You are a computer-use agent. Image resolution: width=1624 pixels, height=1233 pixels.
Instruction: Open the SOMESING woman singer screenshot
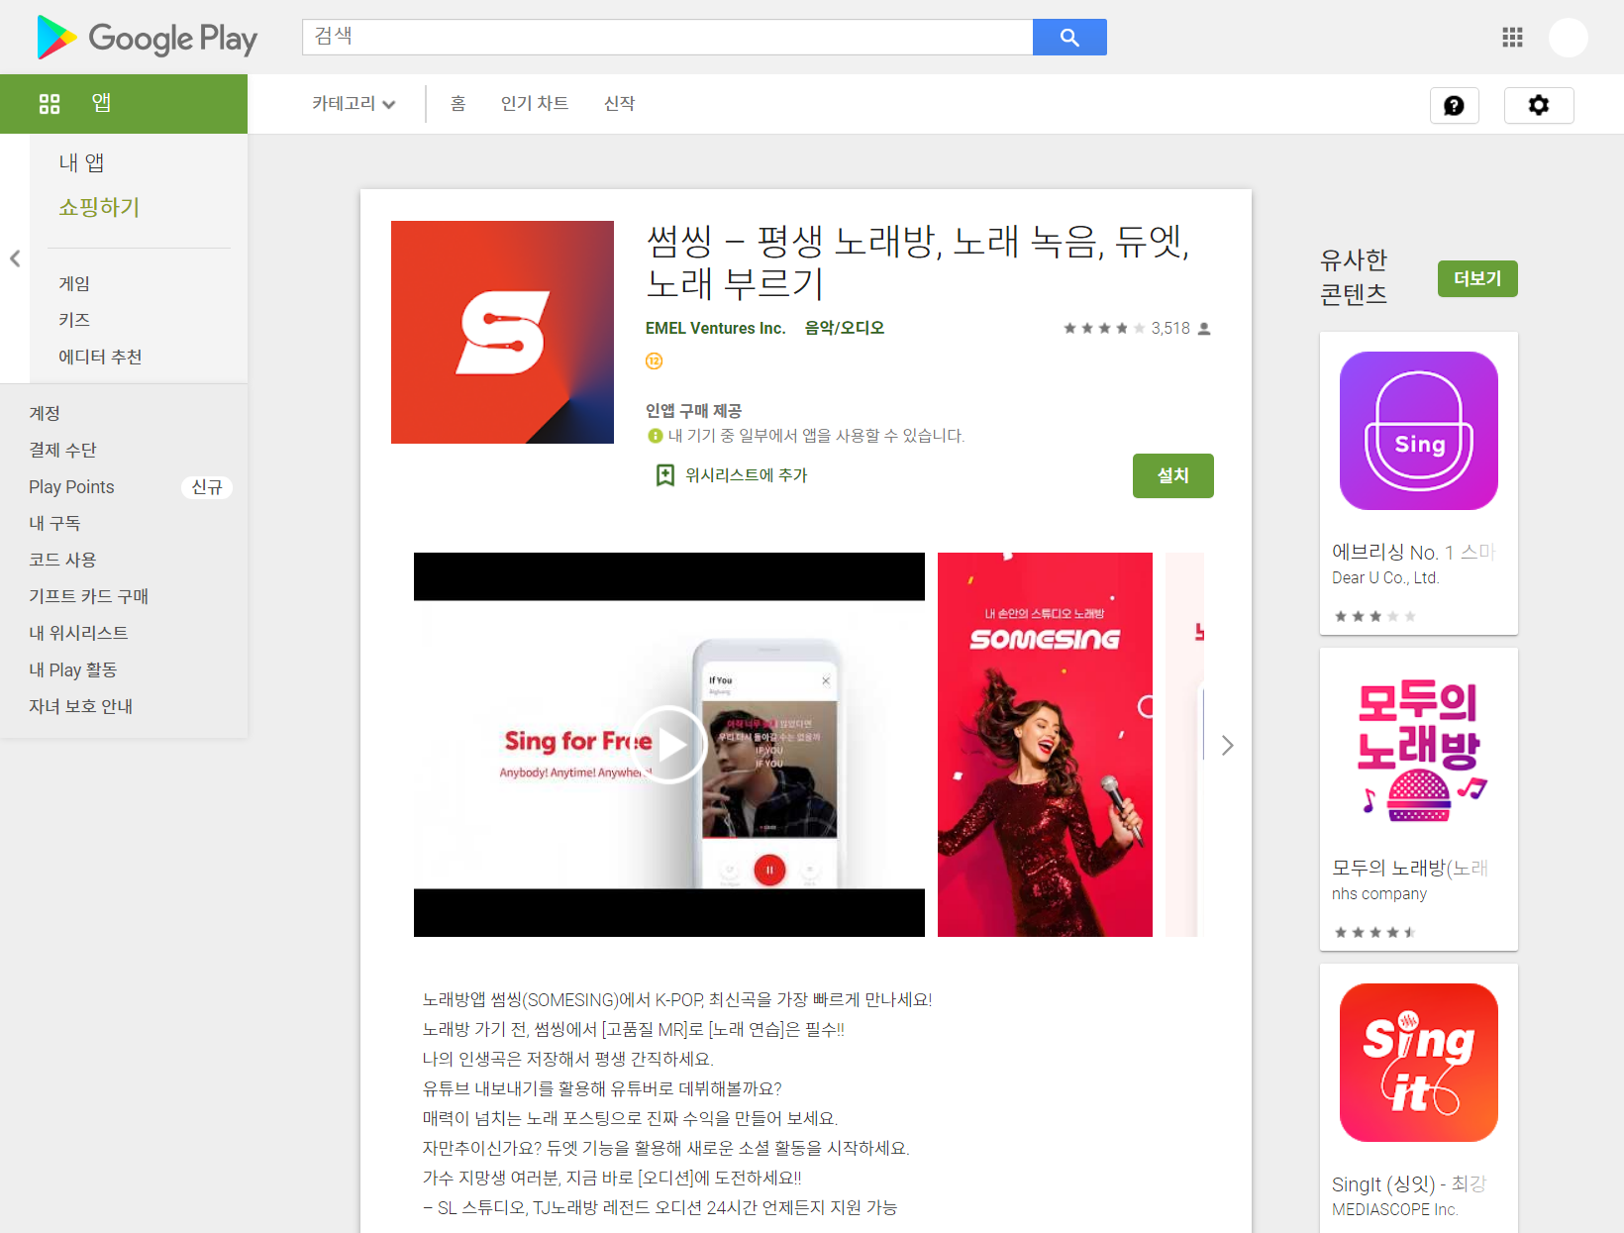[x=1045, y=745]
